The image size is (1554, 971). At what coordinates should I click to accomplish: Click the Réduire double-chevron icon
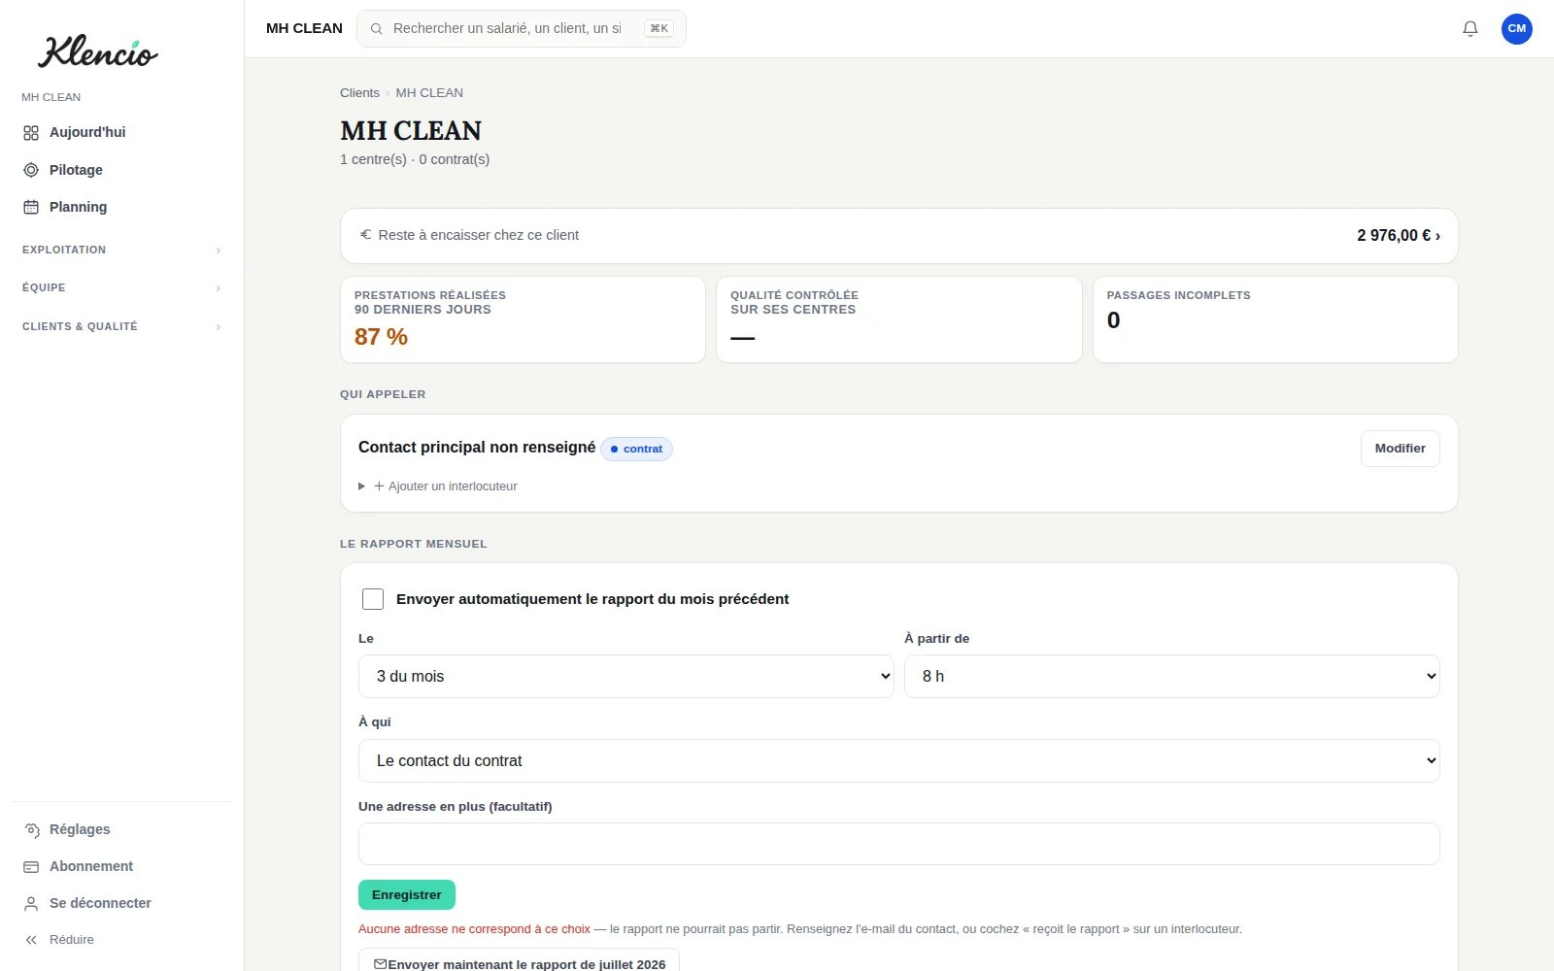31,940
